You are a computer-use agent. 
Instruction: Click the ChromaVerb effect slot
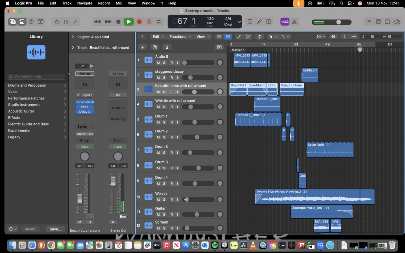point(85,102)
